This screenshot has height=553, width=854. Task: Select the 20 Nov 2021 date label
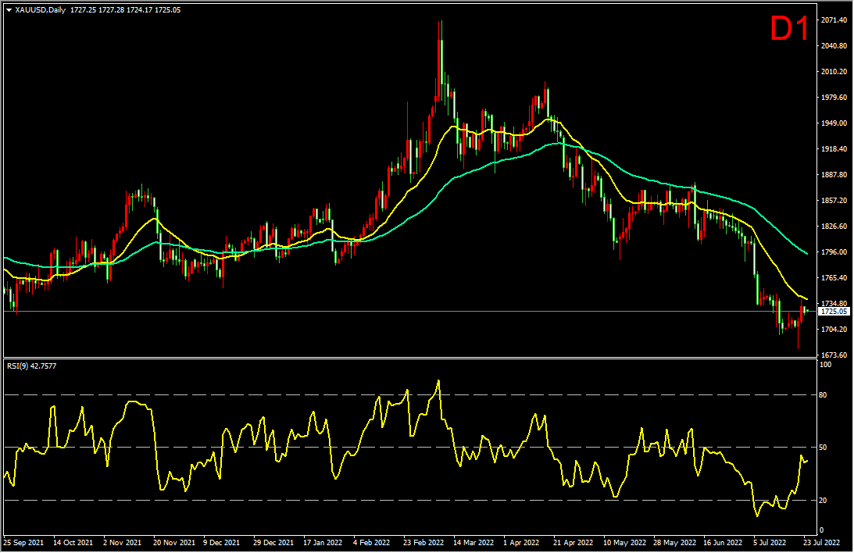coord(174,543)
